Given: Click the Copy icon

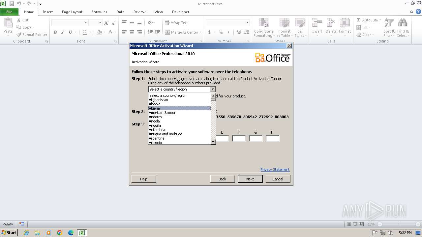Looking at the screenshot, I should (19, 27).
